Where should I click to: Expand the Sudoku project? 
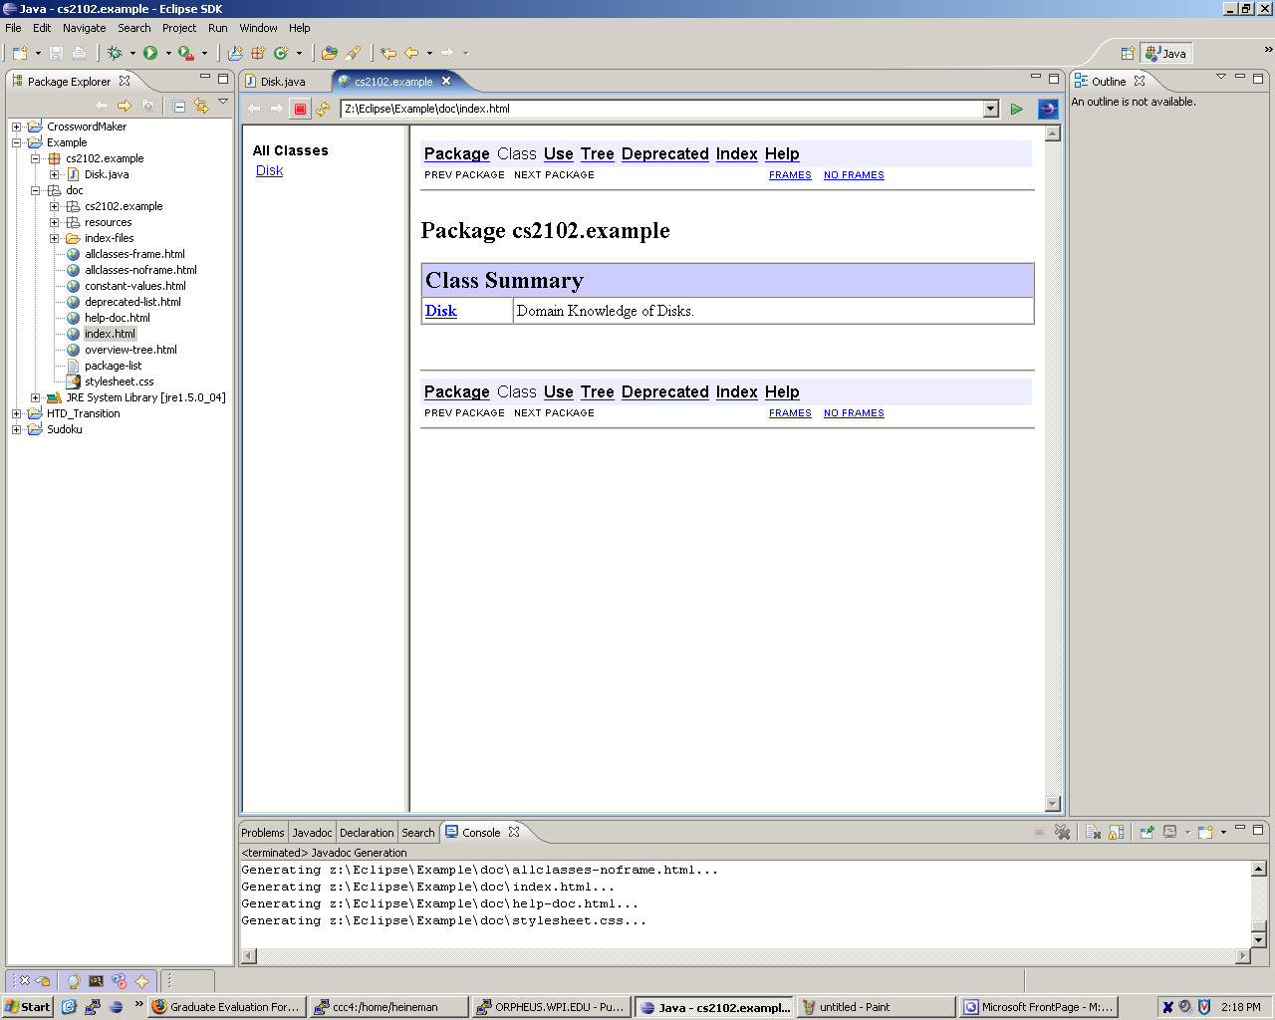click(x=16, y=429)
